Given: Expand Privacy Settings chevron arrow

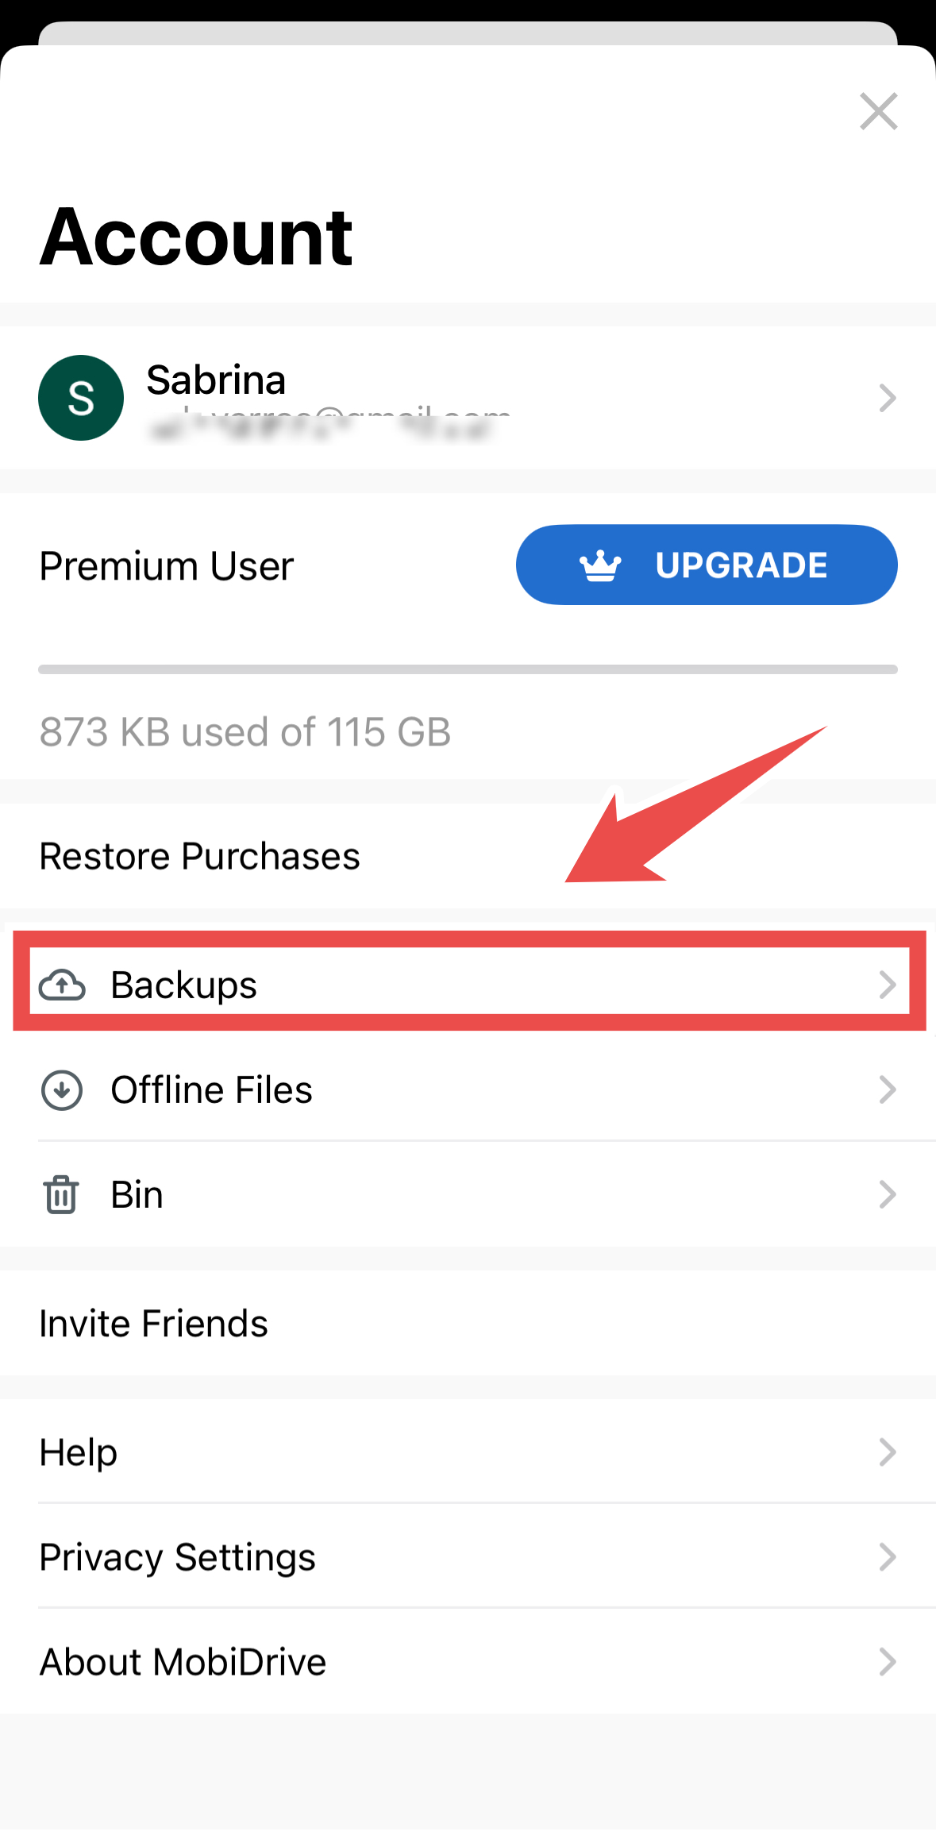Looking at the screenshot, I should point(888,1557).
